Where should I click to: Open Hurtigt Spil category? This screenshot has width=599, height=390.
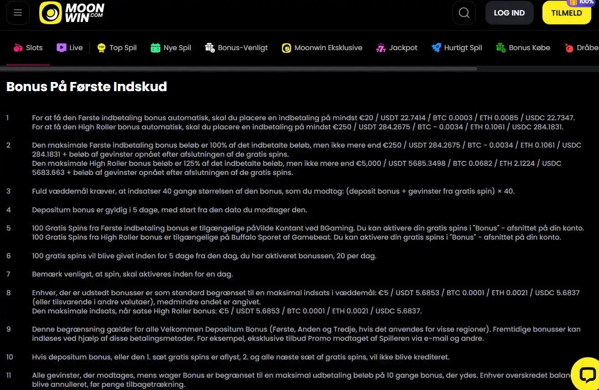point(457,48)
